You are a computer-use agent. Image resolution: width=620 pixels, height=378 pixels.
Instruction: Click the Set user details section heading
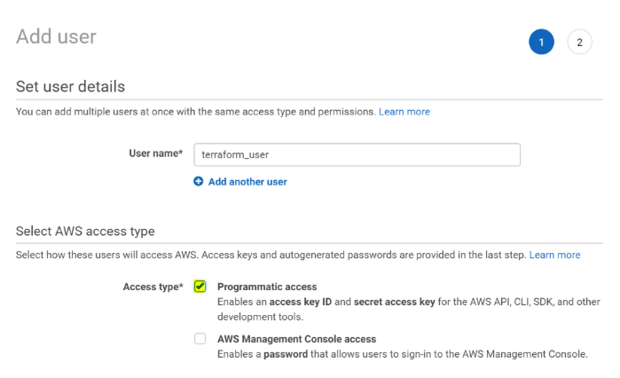click(x=70, y=86)
